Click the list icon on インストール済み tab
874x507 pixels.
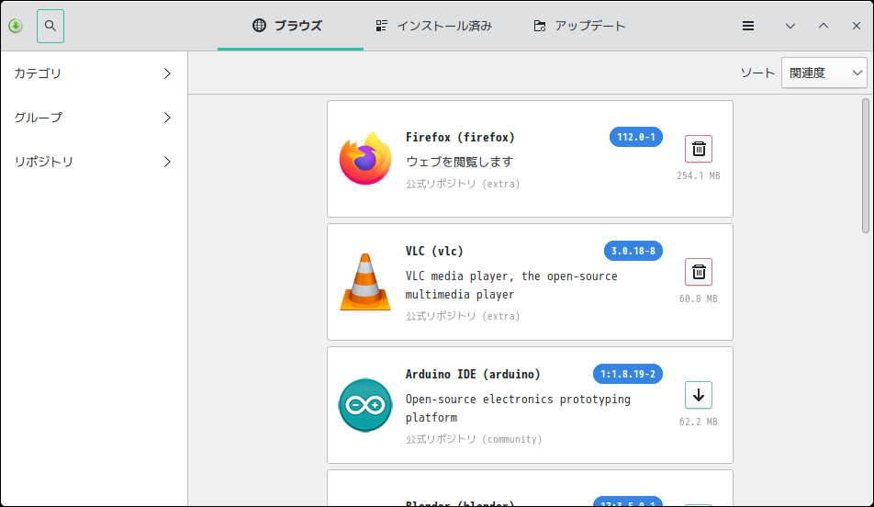pos(381,26)
